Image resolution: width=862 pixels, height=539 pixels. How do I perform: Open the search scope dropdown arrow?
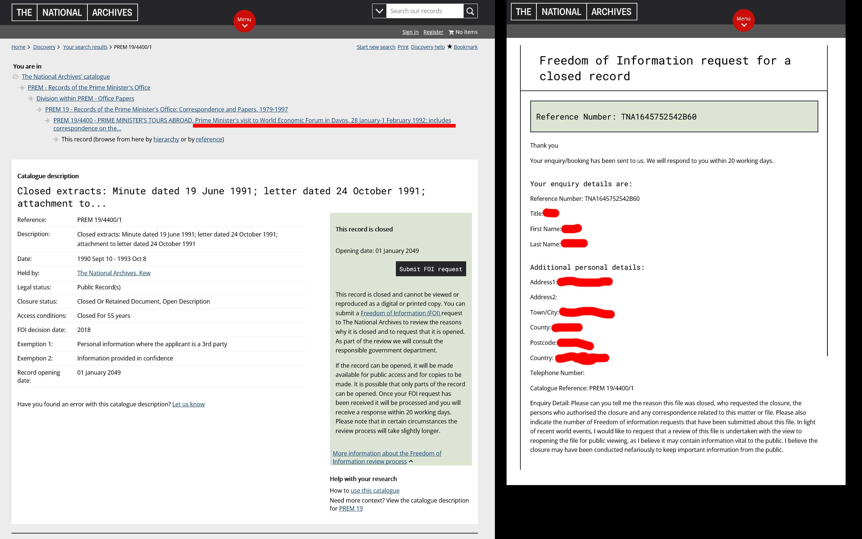pos(379,11)
